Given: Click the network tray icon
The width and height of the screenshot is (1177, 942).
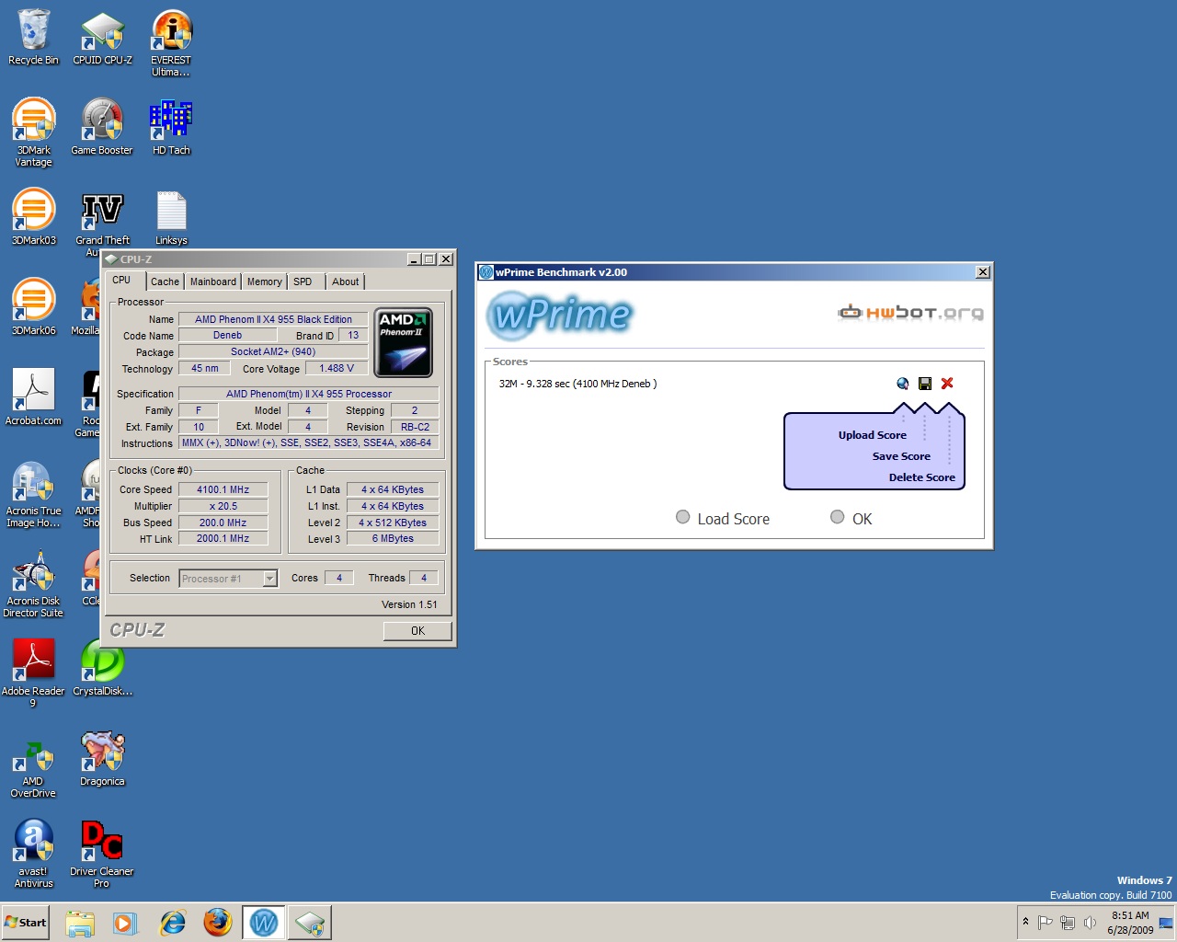Looking at the screenshot, I should pyautogui.click(x=1068, y=922).
